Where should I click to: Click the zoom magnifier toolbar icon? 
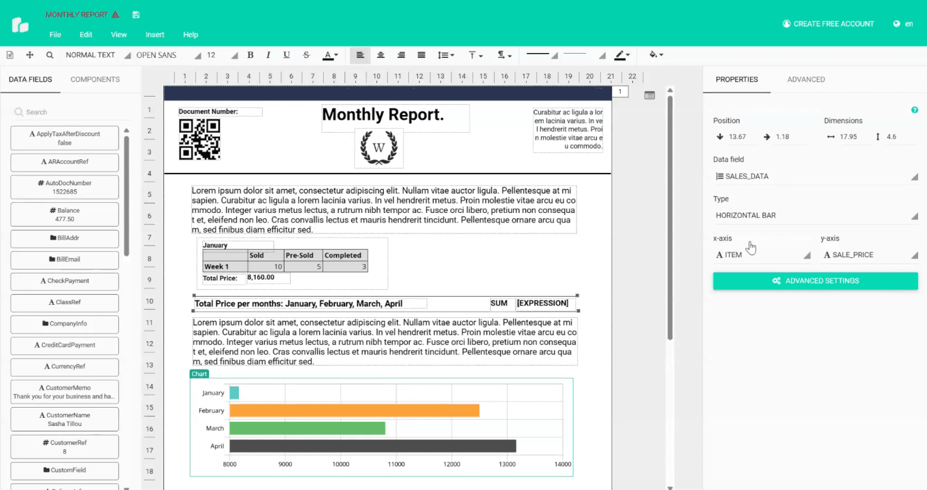[50, 55]
